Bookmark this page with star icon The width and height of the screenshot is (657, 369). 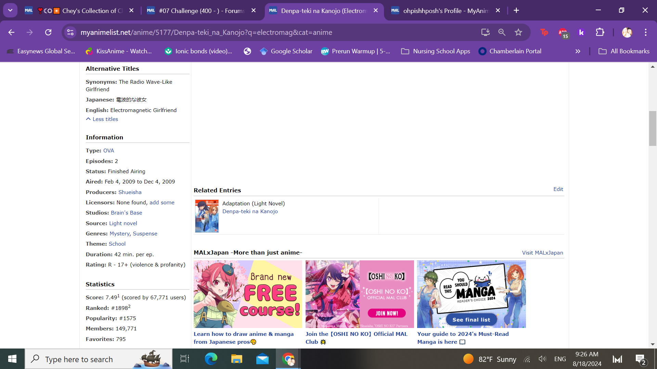[518, 32]
